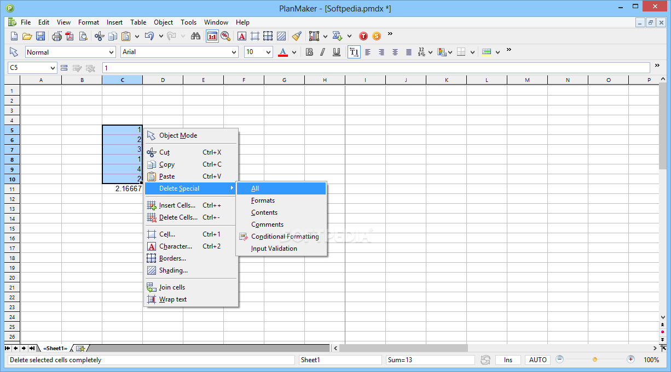Toggle Italic formatting

coord(323,52)
